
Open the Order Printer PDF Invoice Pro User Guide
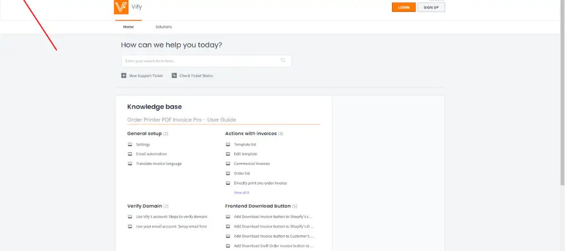(x=182, y=120)
